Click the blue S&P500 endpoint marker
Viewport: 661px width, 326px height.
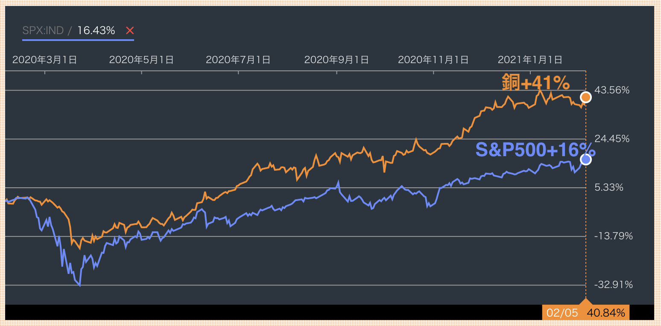(x=586, y=159)
